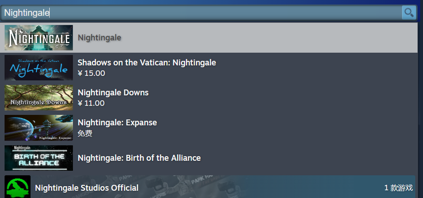Click the green Nightingale Studios Official logo
Image resolution: width=423 pixels, height=198 pixels.
click(x=18, y=187)
